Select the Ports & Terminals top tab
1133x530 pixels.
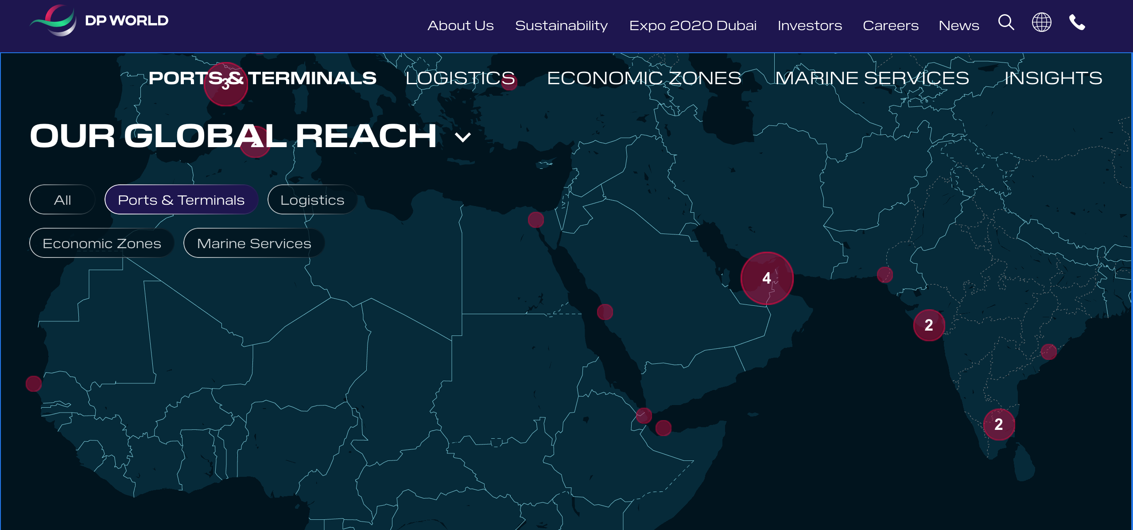point(262,78)
